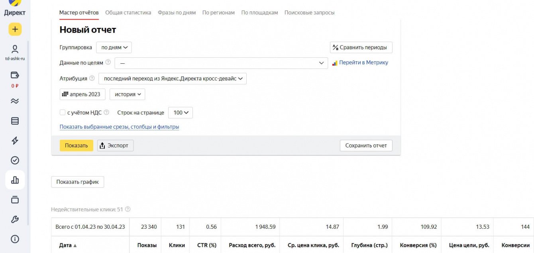Image resolution: width=534 pixels, height=253 pixels.
Task: Open the апрель 2023 date picker
Action: pyautogui.click(x=82, y=94)
